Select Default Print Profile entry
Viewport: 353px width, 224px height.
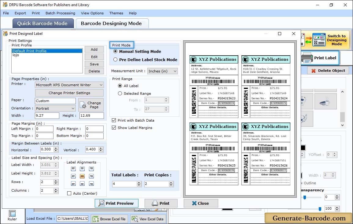tap(47, 51)
